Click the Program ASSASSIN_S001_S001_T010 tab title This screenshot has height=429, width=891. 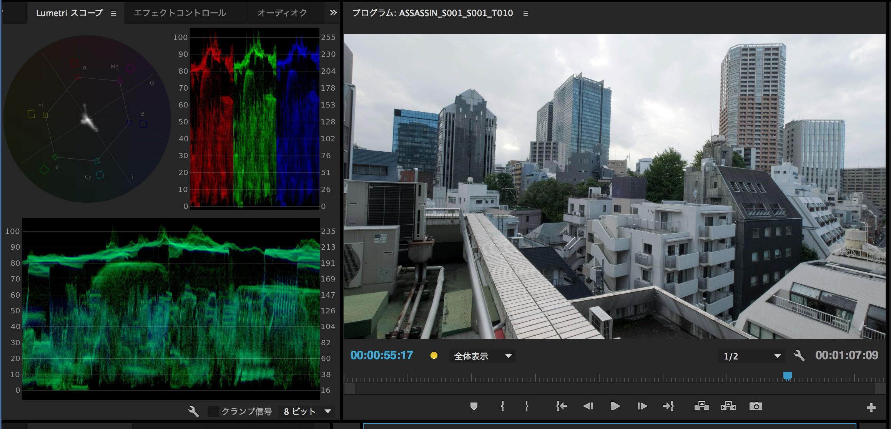pos(432,13)
